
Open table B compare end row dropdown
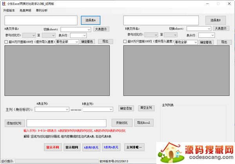point(171,35)
